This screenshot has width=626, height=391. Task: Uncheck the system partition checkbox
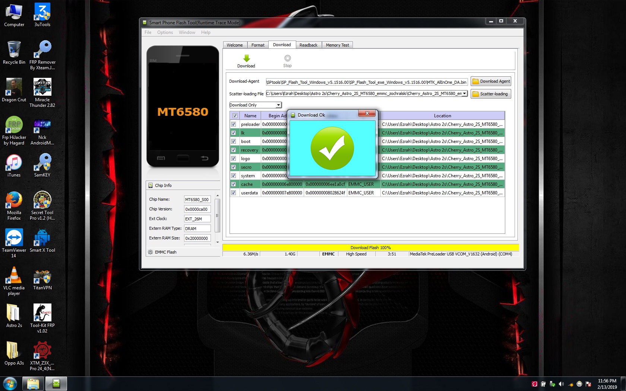(234, 176)
